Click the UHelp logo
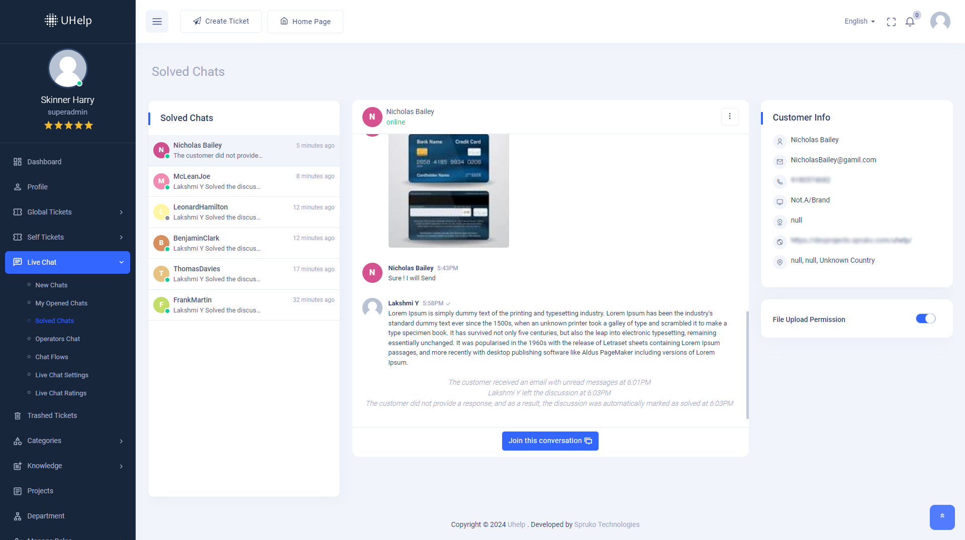 click(x=68, y=21)
